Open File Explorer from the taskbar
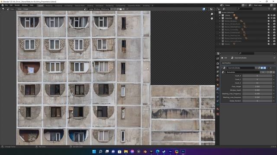 (126, 152)
